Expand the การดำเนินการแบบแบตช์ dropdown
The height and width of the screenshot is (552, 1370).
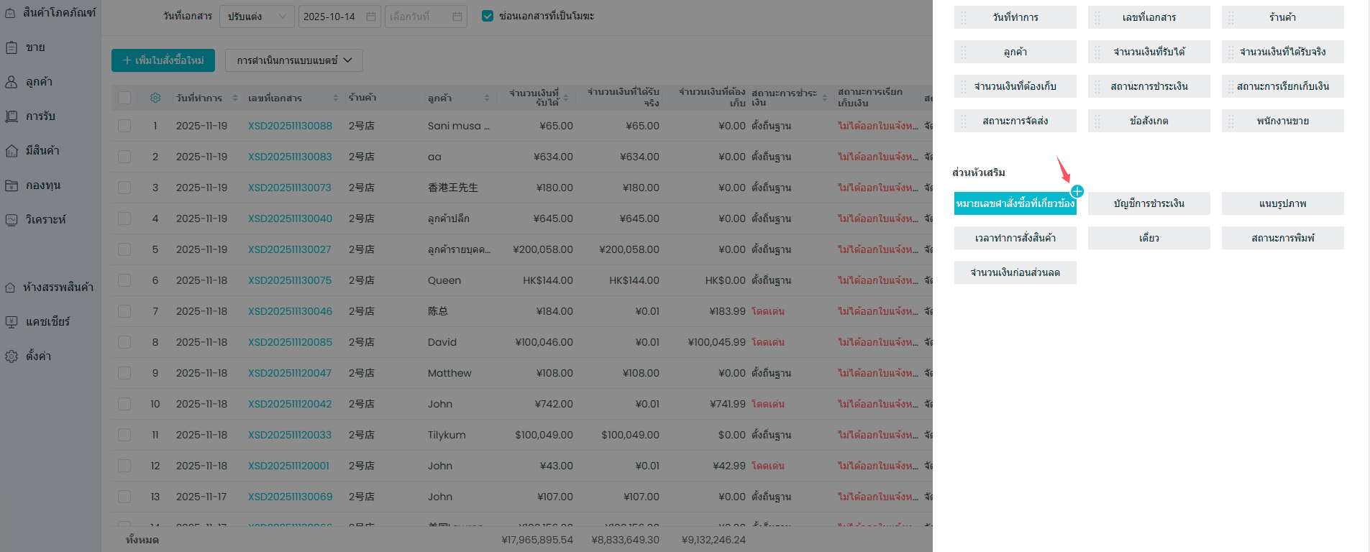click(x=293, y=60)
